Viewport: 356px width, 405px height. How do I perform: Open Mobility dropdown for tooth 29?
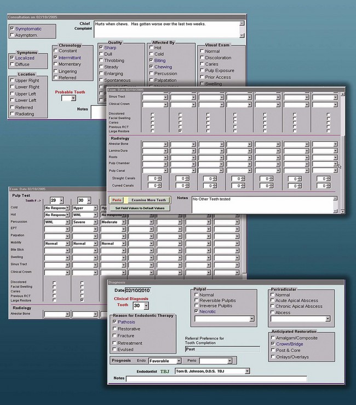(67, 244)
